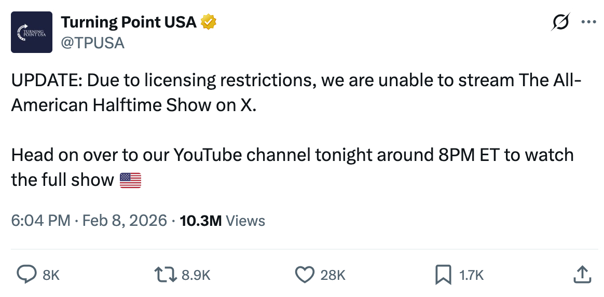Bookmark the post with bookmark icon

(443, 275)
